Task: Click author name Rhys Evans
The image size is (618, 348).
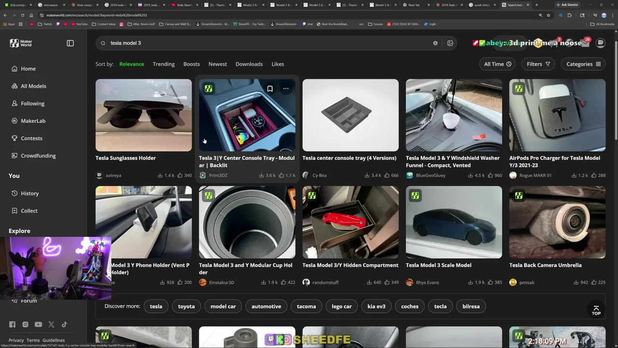Action: click(427, 282)
